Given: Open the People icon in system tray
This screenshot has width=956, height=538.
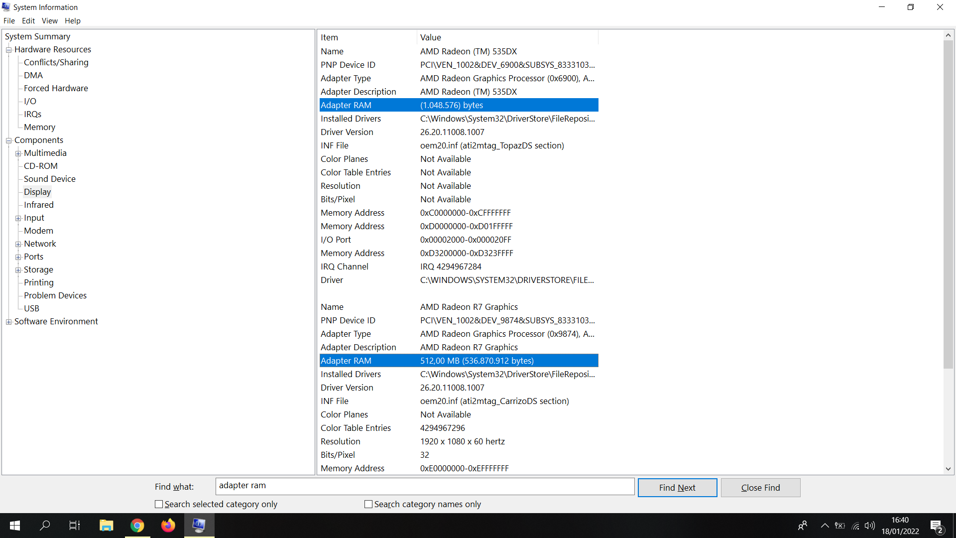Looking at the screenshot, I should coord(803,526).
